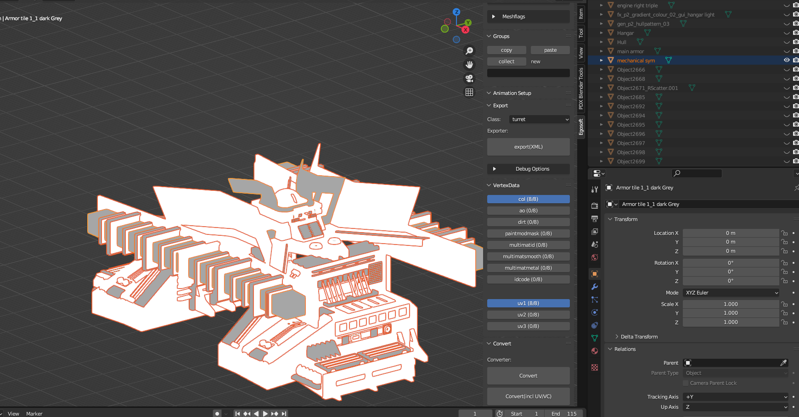Click the red X axis gizmo handle
799x417 pixels.
(x=465, y=30)
